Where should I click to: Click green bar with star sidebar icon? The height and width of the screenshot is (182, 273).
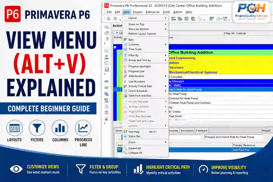coord(107,88)
